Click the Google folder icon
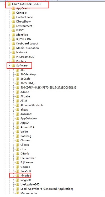105x197 pixels. [x=18, y=167]
